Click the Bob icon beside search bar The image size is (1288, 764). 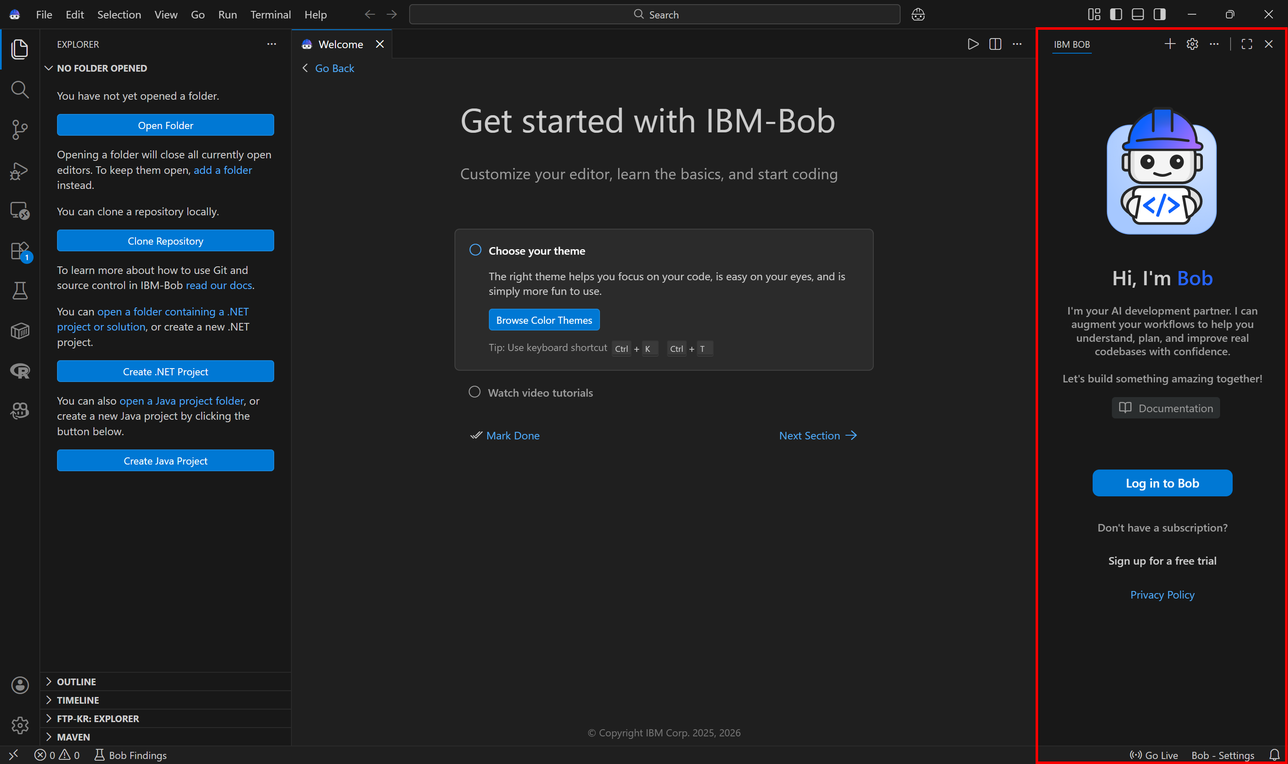coord(918,14)
